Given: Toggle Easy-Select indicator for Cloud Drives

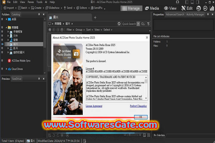Looking at the screenshot, I should [2, 69].
